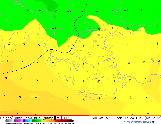The width and height of the screenshot is (161, 124).
Task: Click the '-3' temperature value on the map
Action: tap(55, 11)
